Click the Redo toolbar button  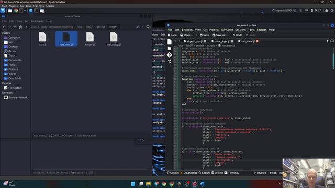click(x=251, y=35)
